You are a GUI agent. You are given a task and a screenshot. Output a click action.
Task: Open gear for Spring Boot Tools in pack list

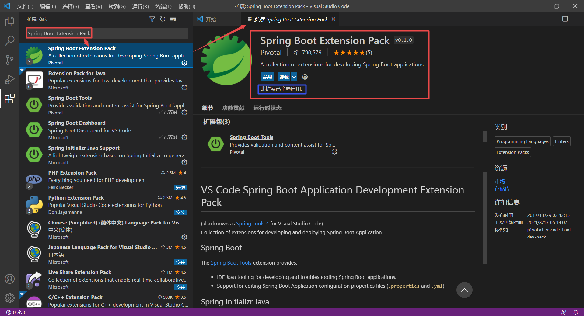point(334,152)
